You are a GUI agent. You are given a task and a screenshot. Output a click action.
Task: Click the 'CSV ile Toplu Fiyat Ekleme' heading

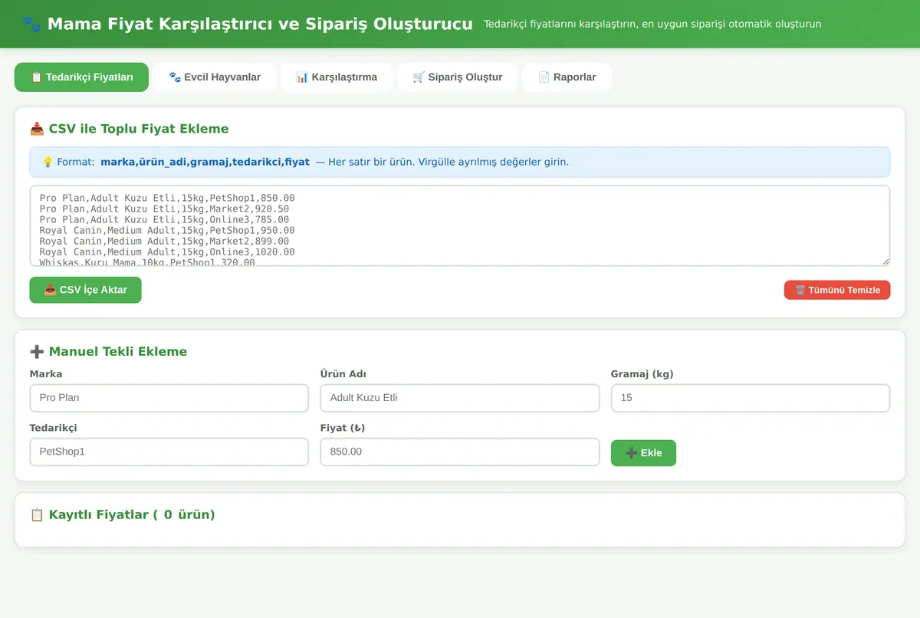click(139, 129)
